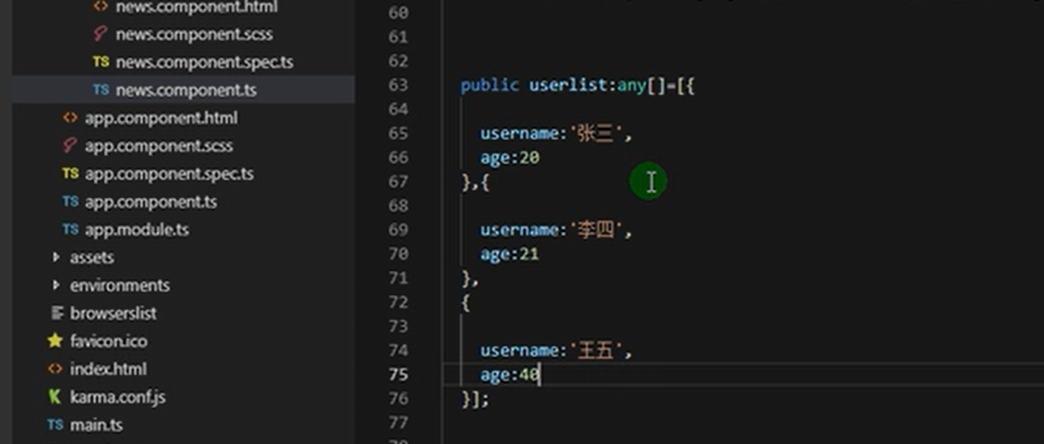The width and height of the screenshot is (1044, 444).
Task: Click the closing '}];' on line 76
Action: pos(475,400)
